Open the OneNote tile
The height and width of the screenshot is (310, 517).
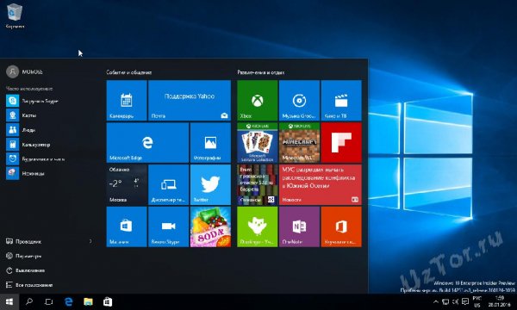point(299,227)
